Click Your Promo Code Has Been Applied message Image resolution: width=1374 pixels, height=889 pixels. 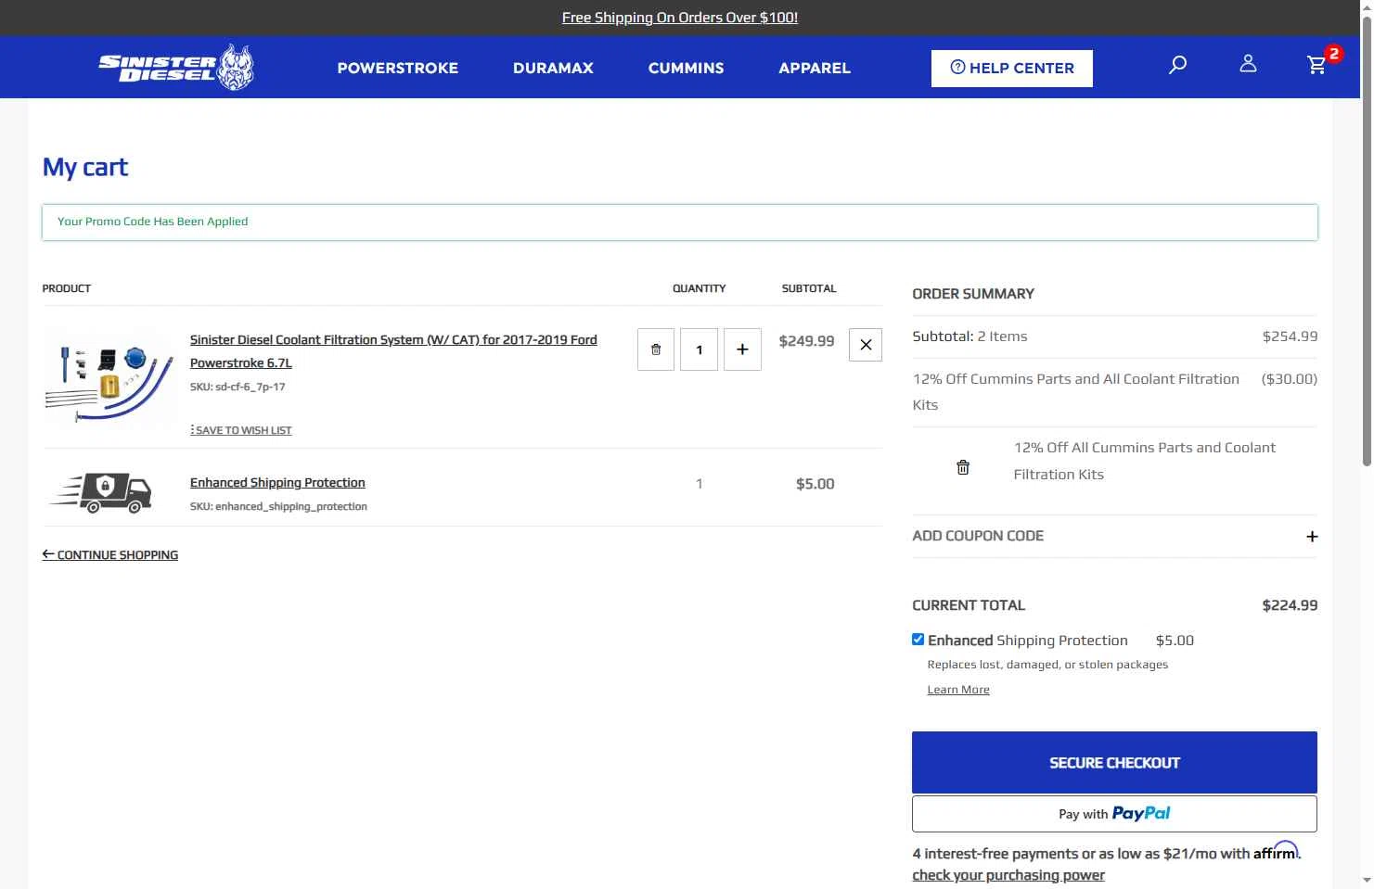tap(152, 222)
